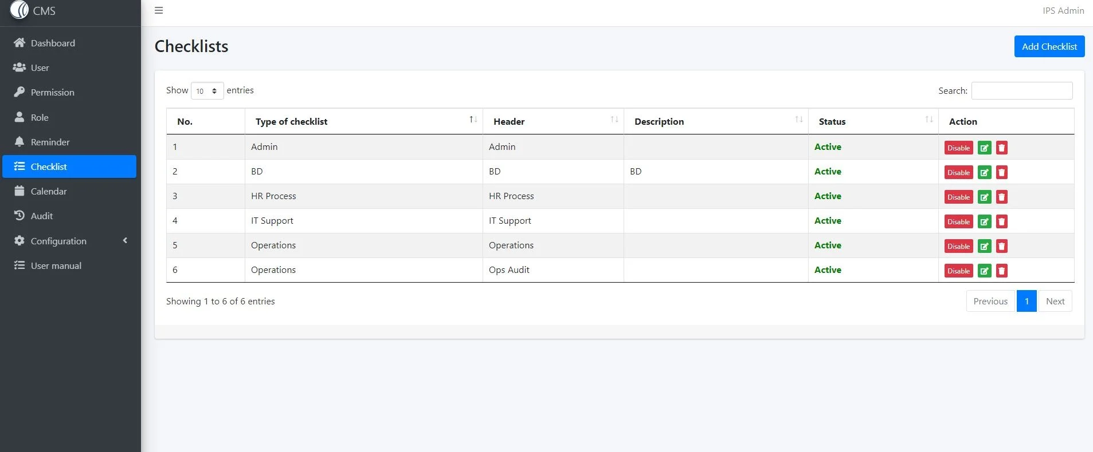Click 'Showing 1 to 6 of 6 entries'
The image size is (1093, 452).
[x=221, y=301]
